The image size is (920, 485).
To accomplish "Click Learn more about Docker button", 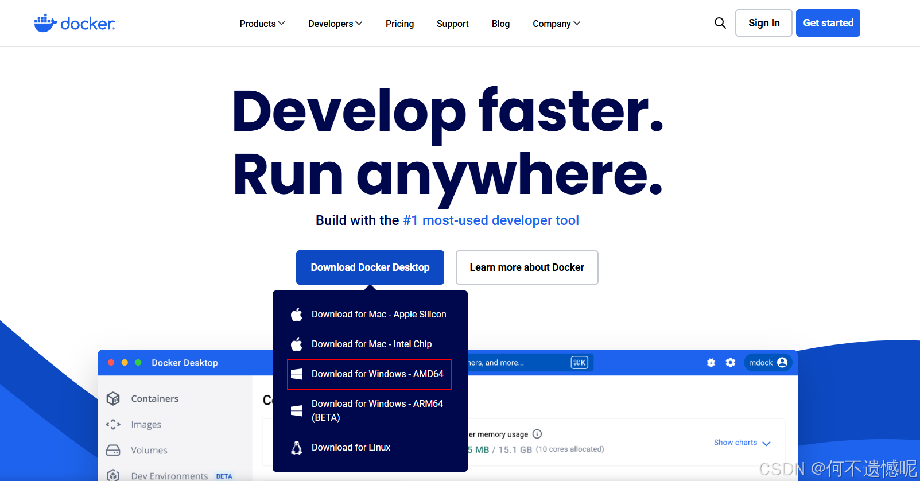I will [x=527, y=267].
